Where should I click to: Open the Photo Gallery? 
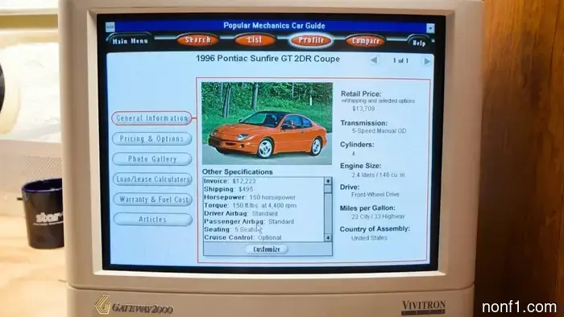pos(152,158)
